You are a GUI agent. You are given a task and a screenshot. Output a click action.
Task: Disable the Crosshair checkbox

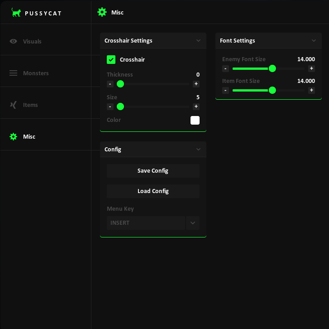[x=111, y=59]
